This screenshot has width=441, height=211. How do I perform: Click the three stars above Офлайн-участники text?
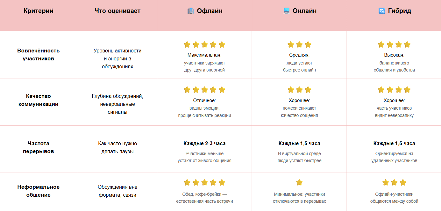click(x=394, y=182)
